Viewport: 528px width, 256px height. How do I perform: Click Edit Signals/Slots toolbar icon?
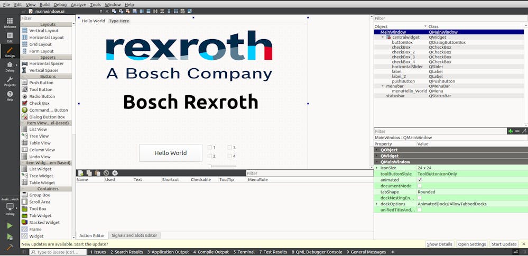(x=121, y=11)
